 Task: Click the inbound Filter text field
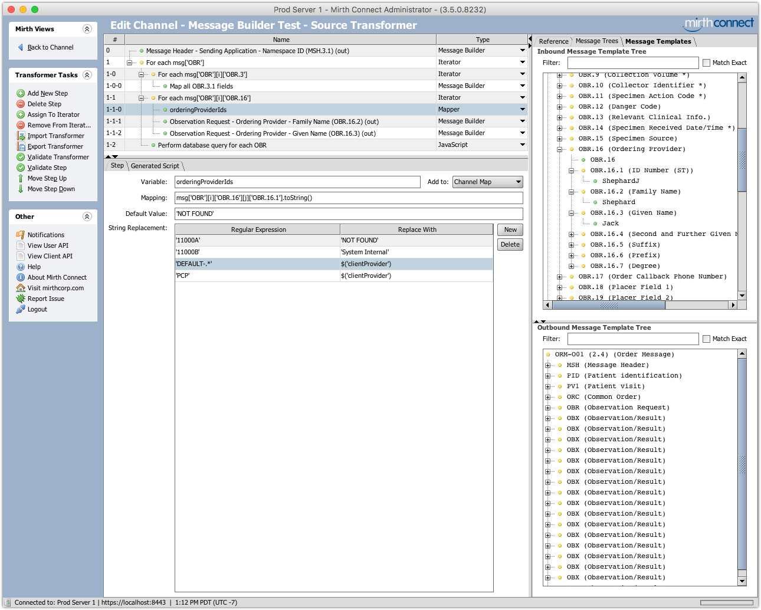[x=633, y=63]
